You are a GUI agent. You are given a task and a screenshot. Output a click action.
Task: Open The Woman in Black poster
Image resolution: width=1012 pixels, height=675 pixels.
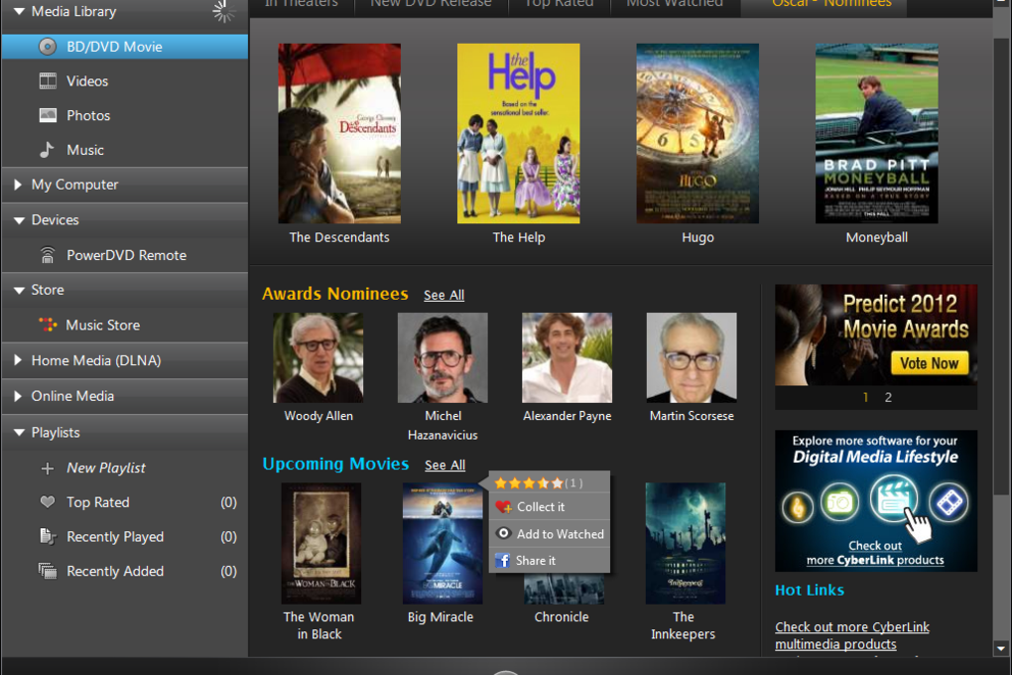(x=320, y=543)
